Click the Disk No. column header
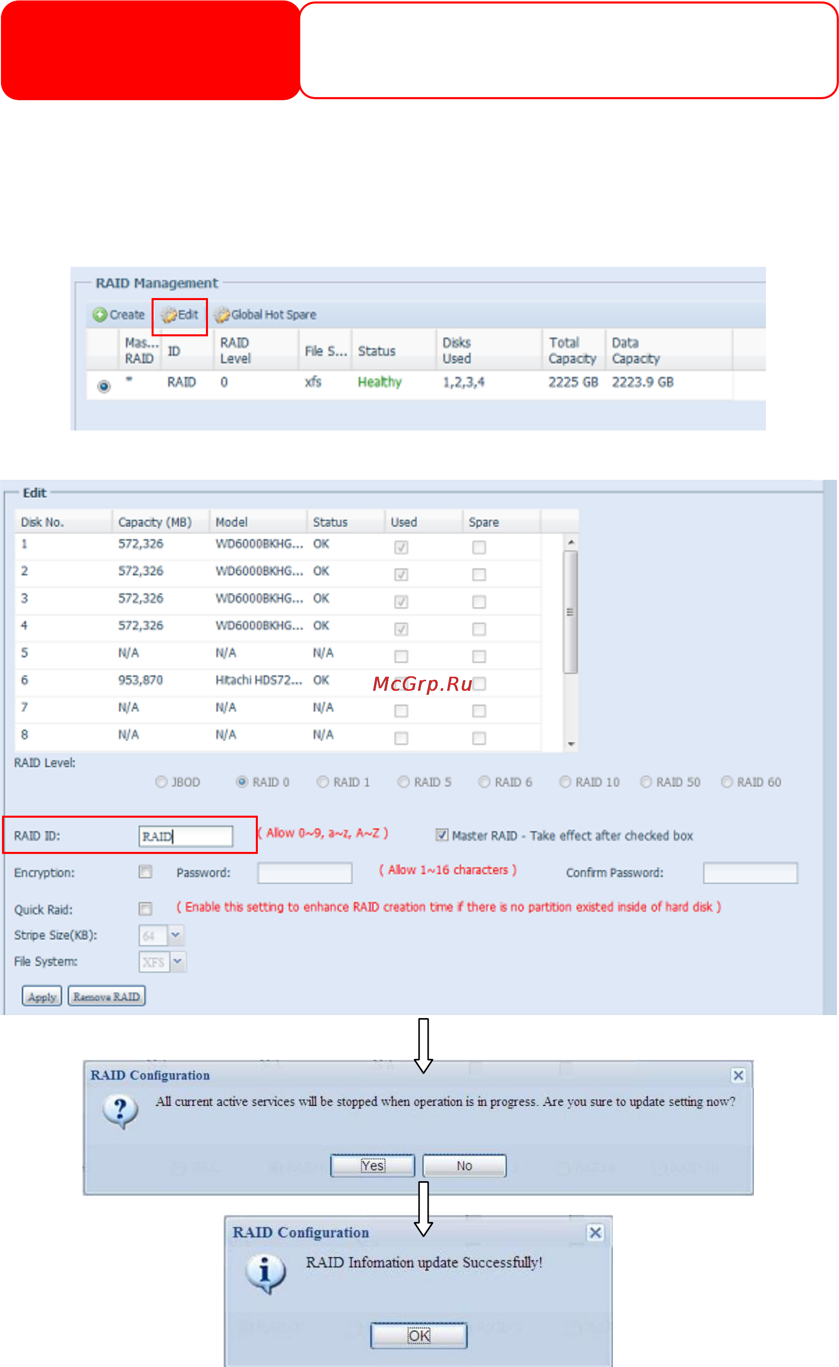 click(63, 522)
